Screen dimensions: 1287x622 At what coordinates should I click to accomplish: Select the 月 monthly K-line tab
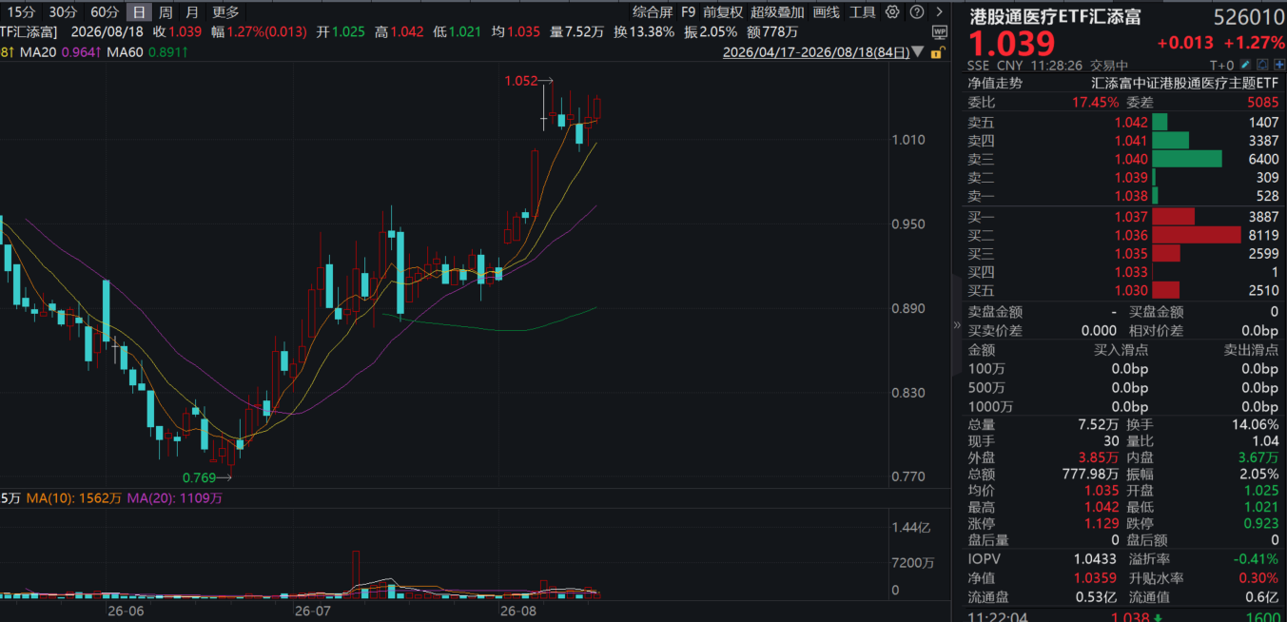point(193,12)
